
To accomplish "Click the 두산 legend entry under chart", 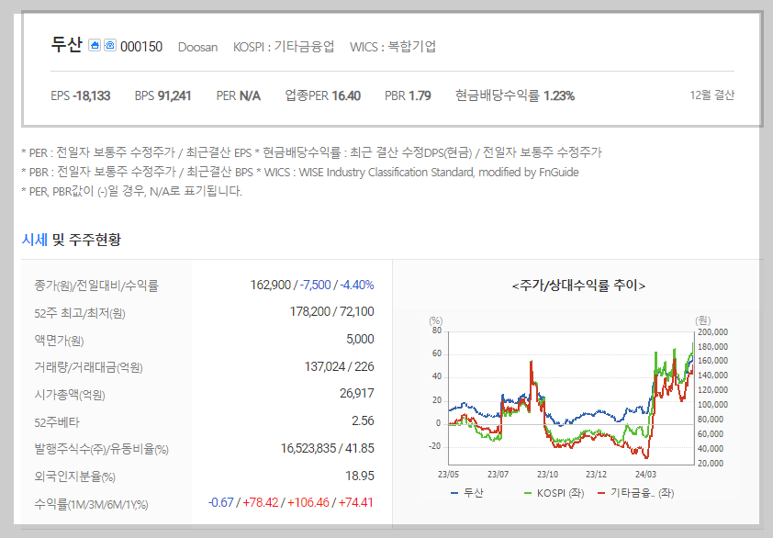I will (467, 493).
